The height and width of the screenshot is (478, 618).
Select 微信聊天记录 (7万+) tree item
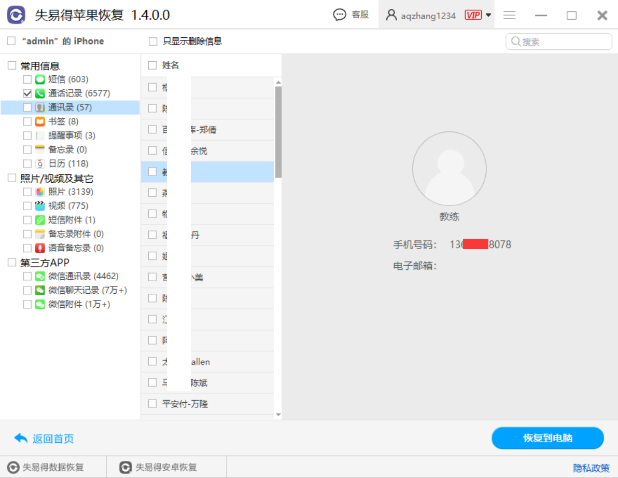[88, 290]
